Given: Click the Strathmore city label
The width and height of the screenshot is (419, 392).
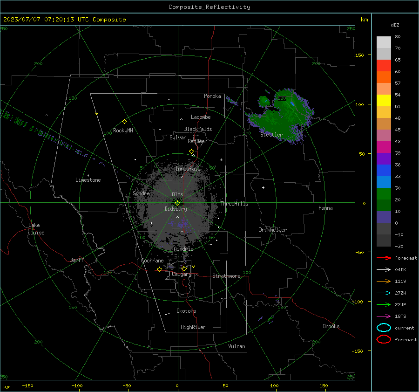Looking at the screenshot, I should [226, 276].
